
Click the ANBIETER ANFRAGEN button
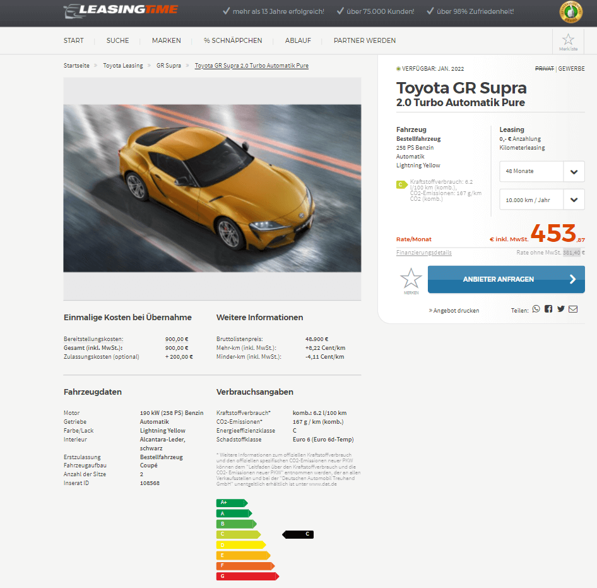(x=506, y=279)
